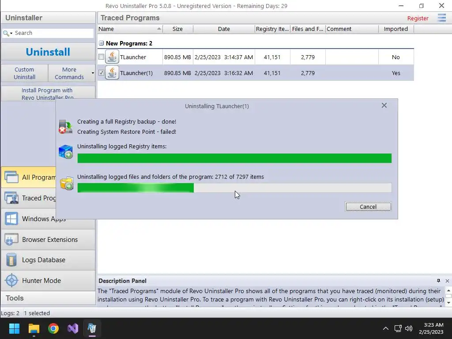Click the files and folders icon in dialog
452x339 pixels.
tap(66, 184)
